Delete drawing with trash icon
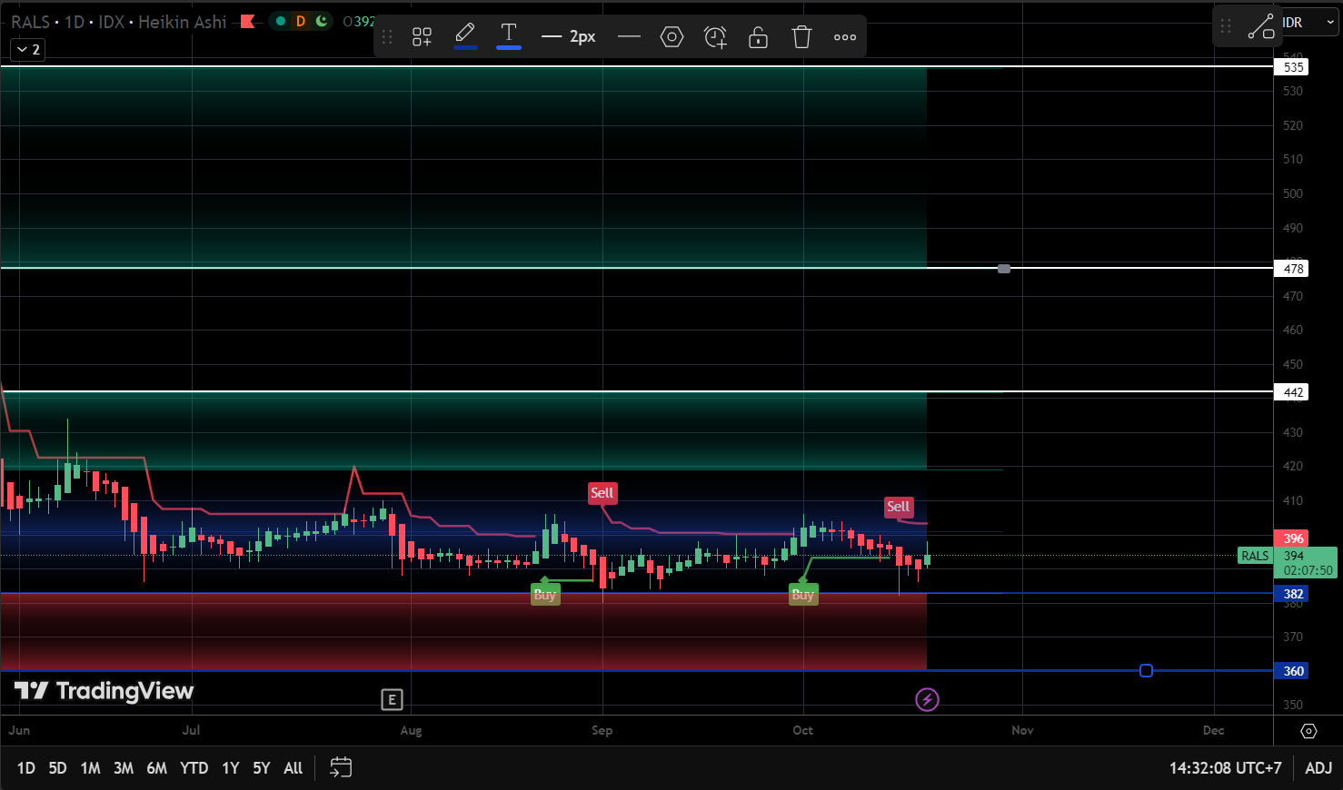The image size is (1343, 790). [801, 37]
